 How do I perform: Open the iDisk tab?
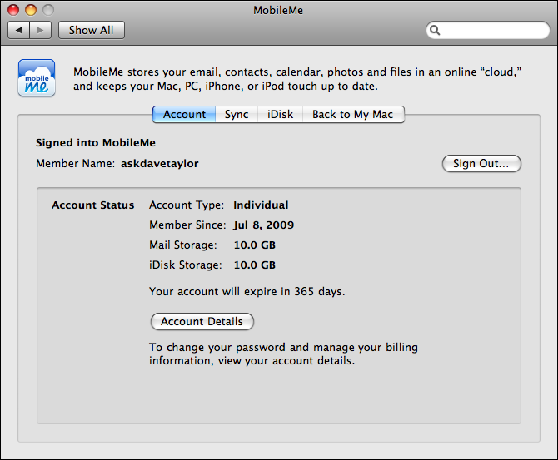[281, 114]
